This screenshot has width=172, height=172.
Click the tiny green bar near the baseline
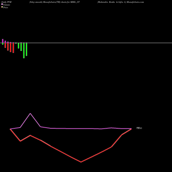coord(16,43)
